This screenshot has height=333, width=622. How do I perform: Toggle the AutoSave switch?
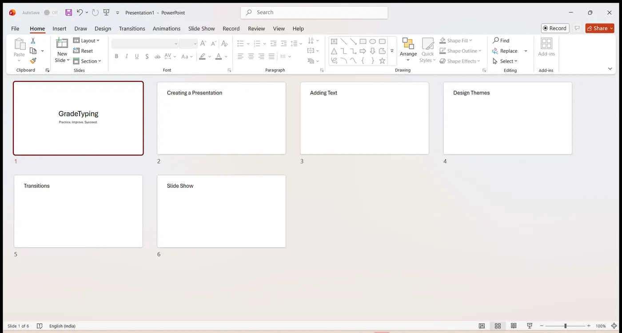tap(51, 13)
